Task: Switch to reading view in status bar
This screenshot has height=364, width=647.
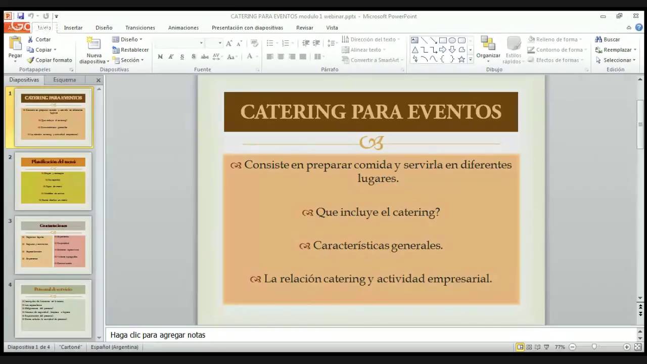Action: tap(538, 347)
